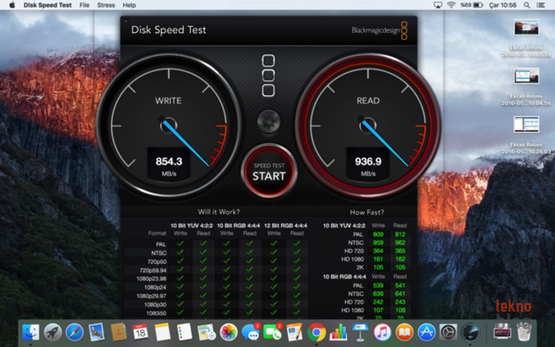Launch Launchpad rocket icon in dock
The width and height of the screenshot is (555, 347).
53,332
